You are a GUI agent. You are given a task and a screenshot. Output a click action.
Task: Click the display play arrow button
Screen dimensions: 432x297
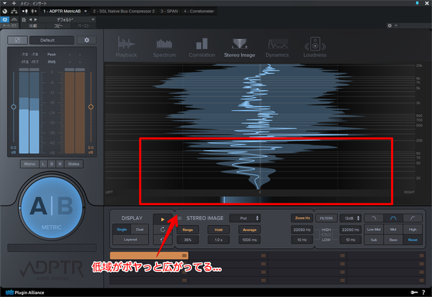163,219
